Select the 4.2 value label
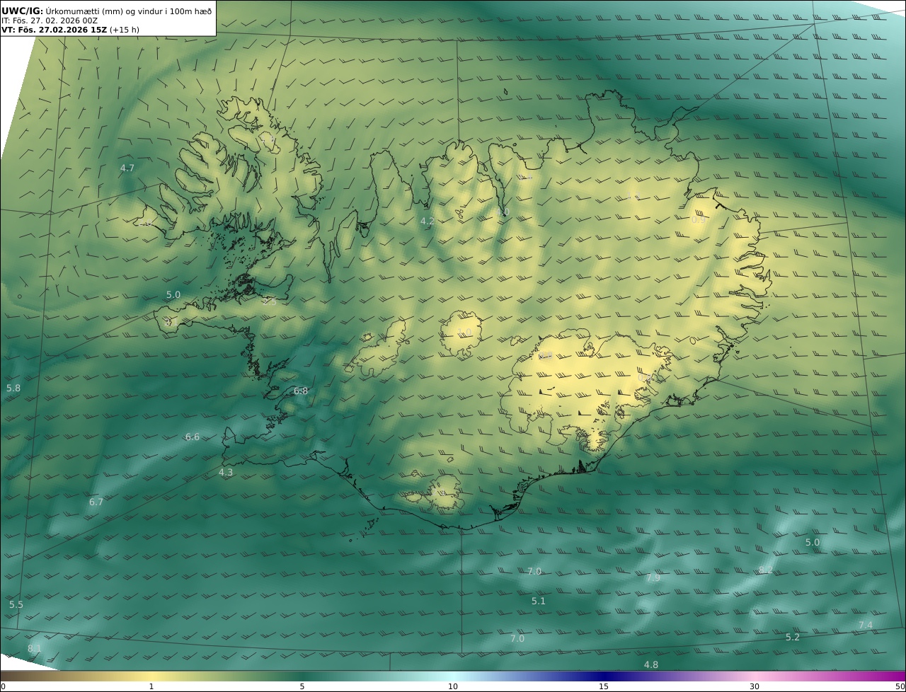The width and height of the screenshot is (906, 692). tap(428, 221)
